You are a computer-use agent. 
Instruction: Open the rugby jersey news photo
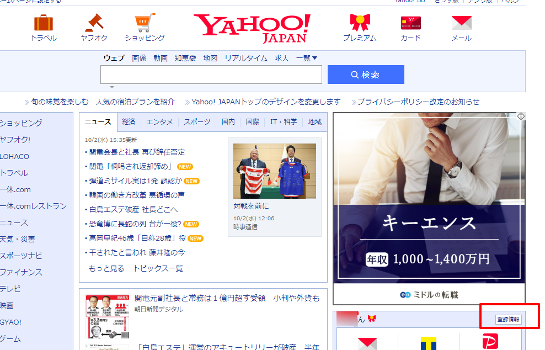(x=275, y=171)
